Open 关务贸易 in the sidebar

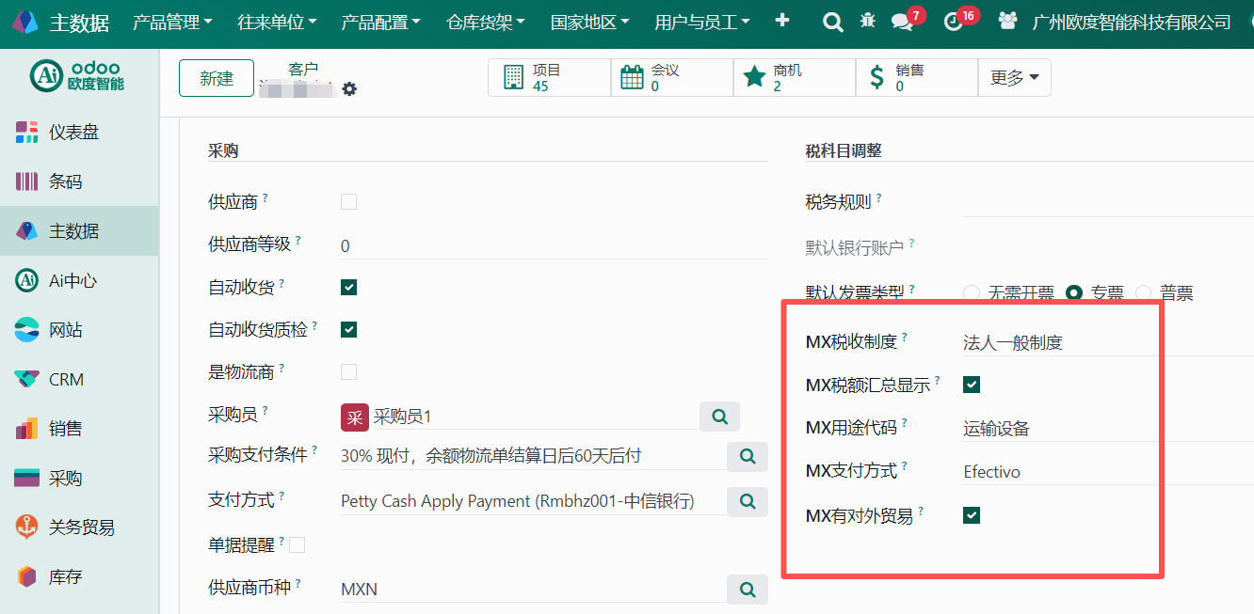click(79, 527)
